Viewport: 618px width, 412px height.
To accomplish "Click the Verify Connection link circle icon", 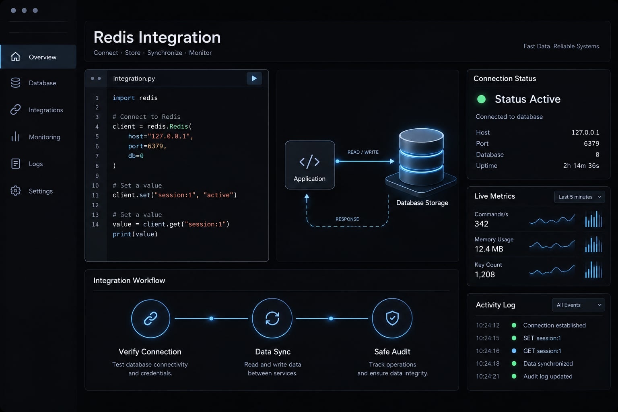I will click(150, 318).
